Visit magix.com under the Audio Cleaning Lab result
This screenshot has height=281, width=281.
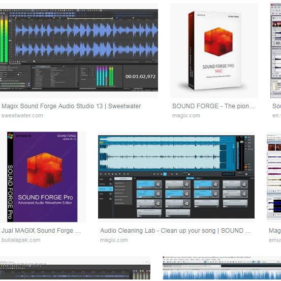coord(114,240)
